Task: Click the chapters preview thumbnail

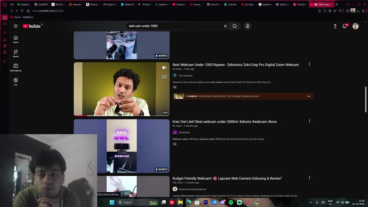Action: (x=179, y=96)
